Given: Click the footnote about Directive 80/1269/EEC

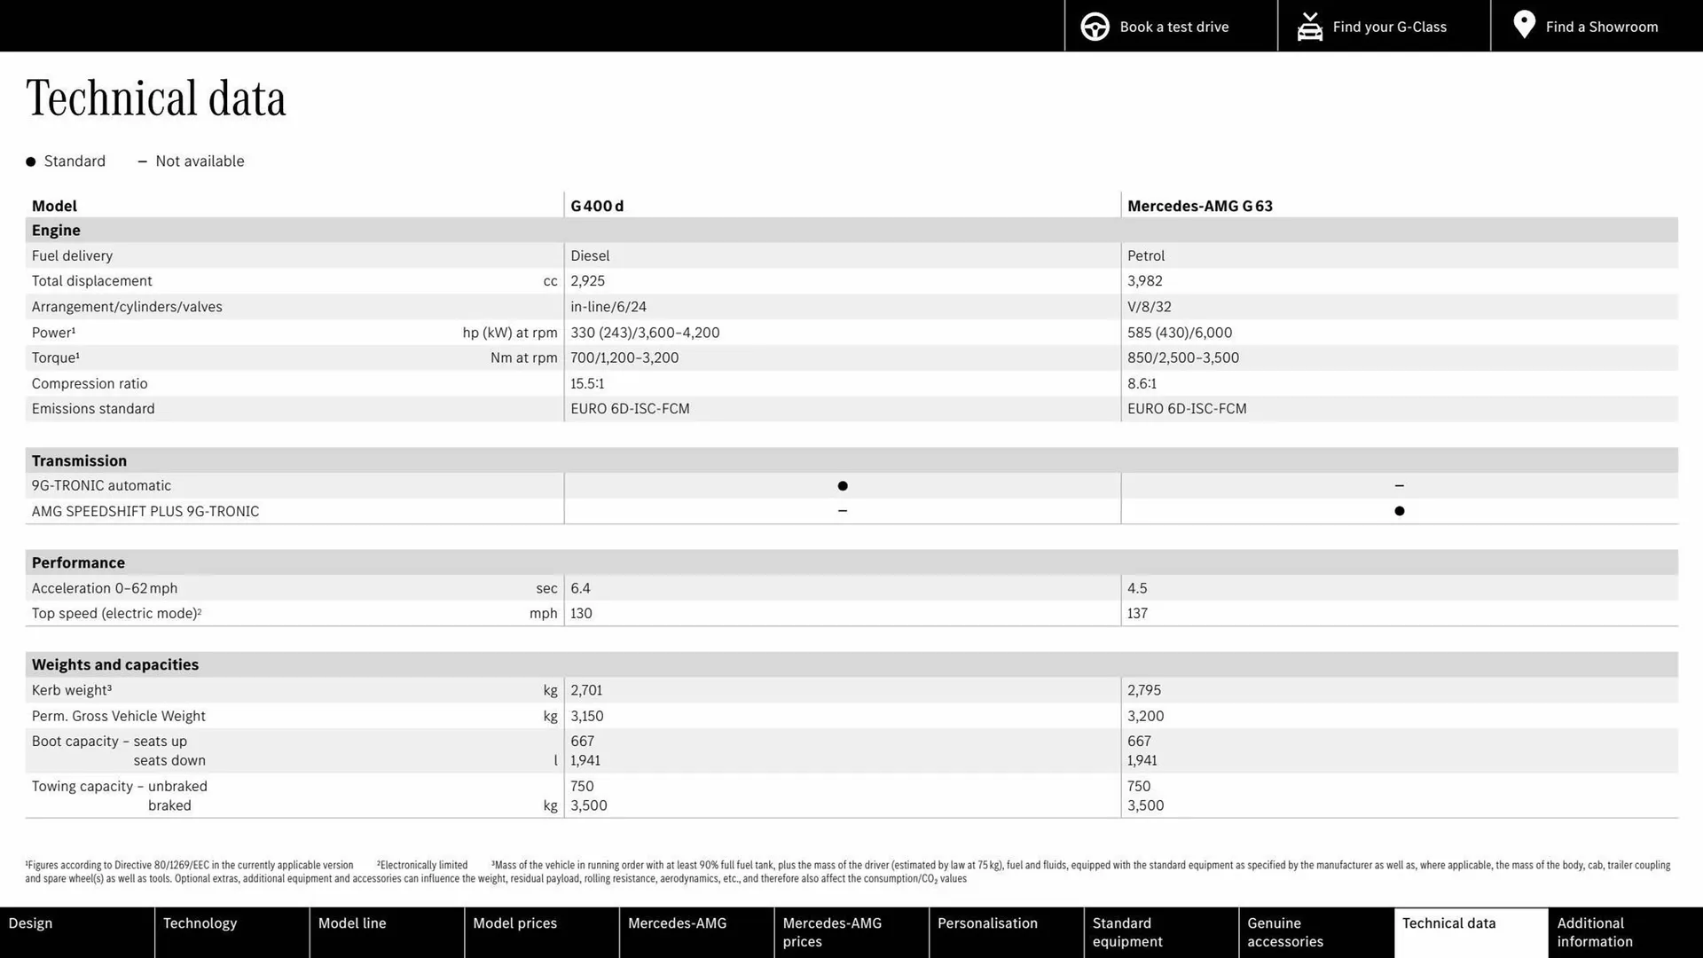Looking at the screenshot, I should click(x=189, y=865).
